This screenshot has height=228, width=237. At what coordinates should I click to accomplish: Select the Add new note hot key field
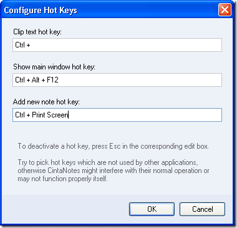pyautogui.click(x=117, y=115)
